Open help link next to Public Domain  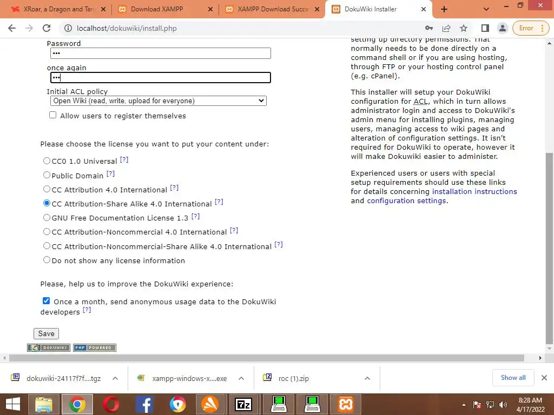(x=110, y=173)
